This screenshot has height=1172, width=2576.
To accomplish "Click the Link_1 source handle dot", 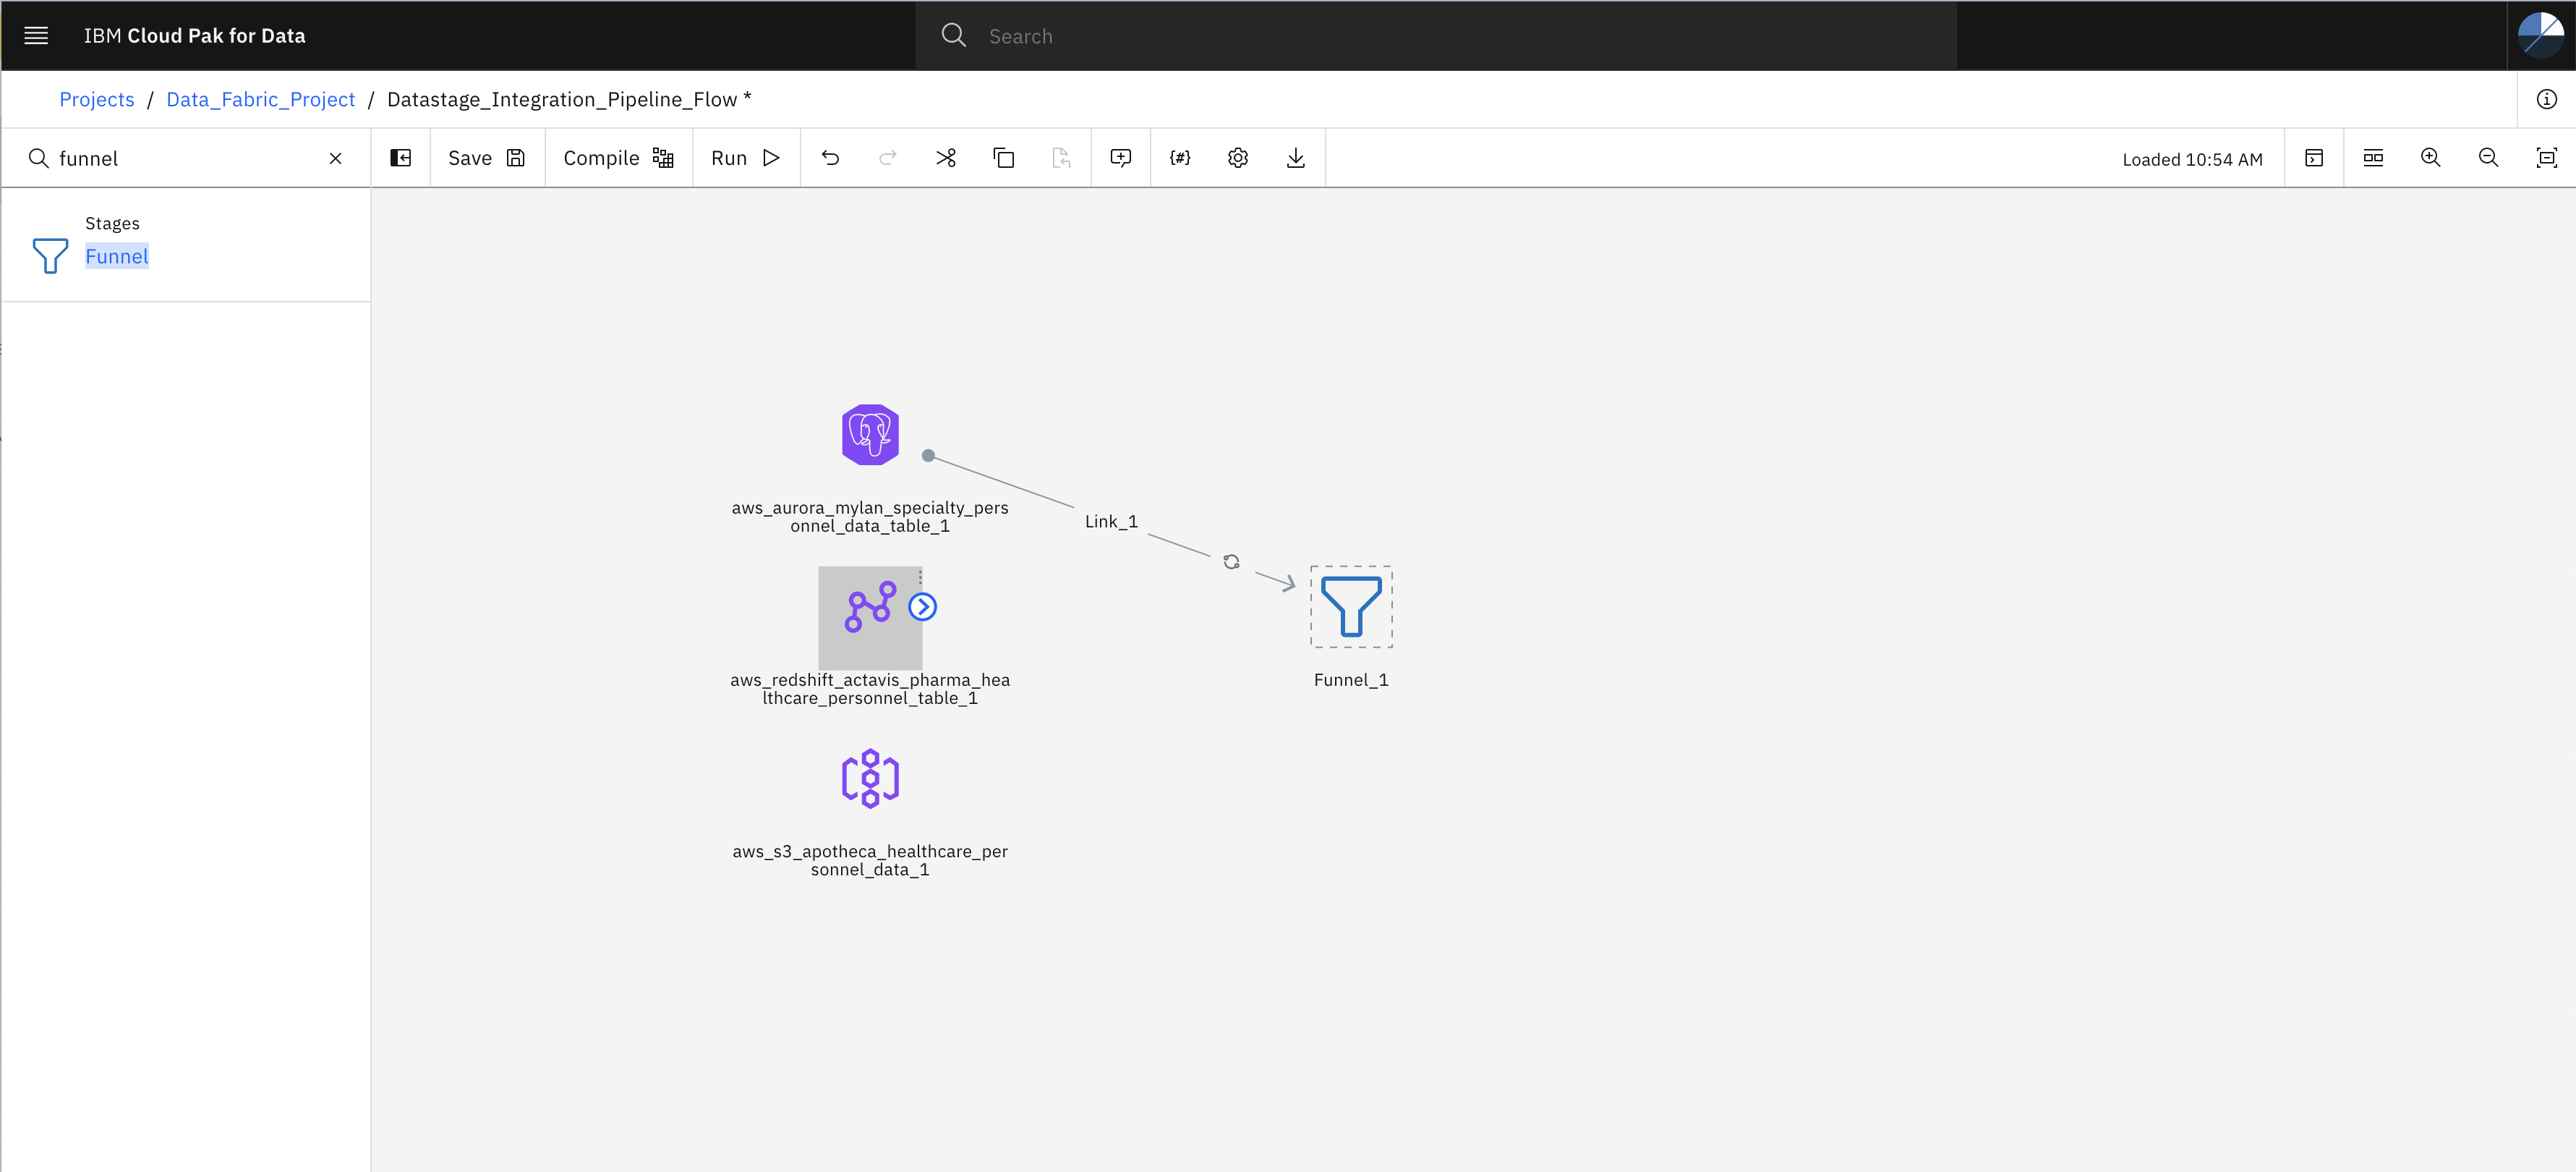I will [928, 456].
